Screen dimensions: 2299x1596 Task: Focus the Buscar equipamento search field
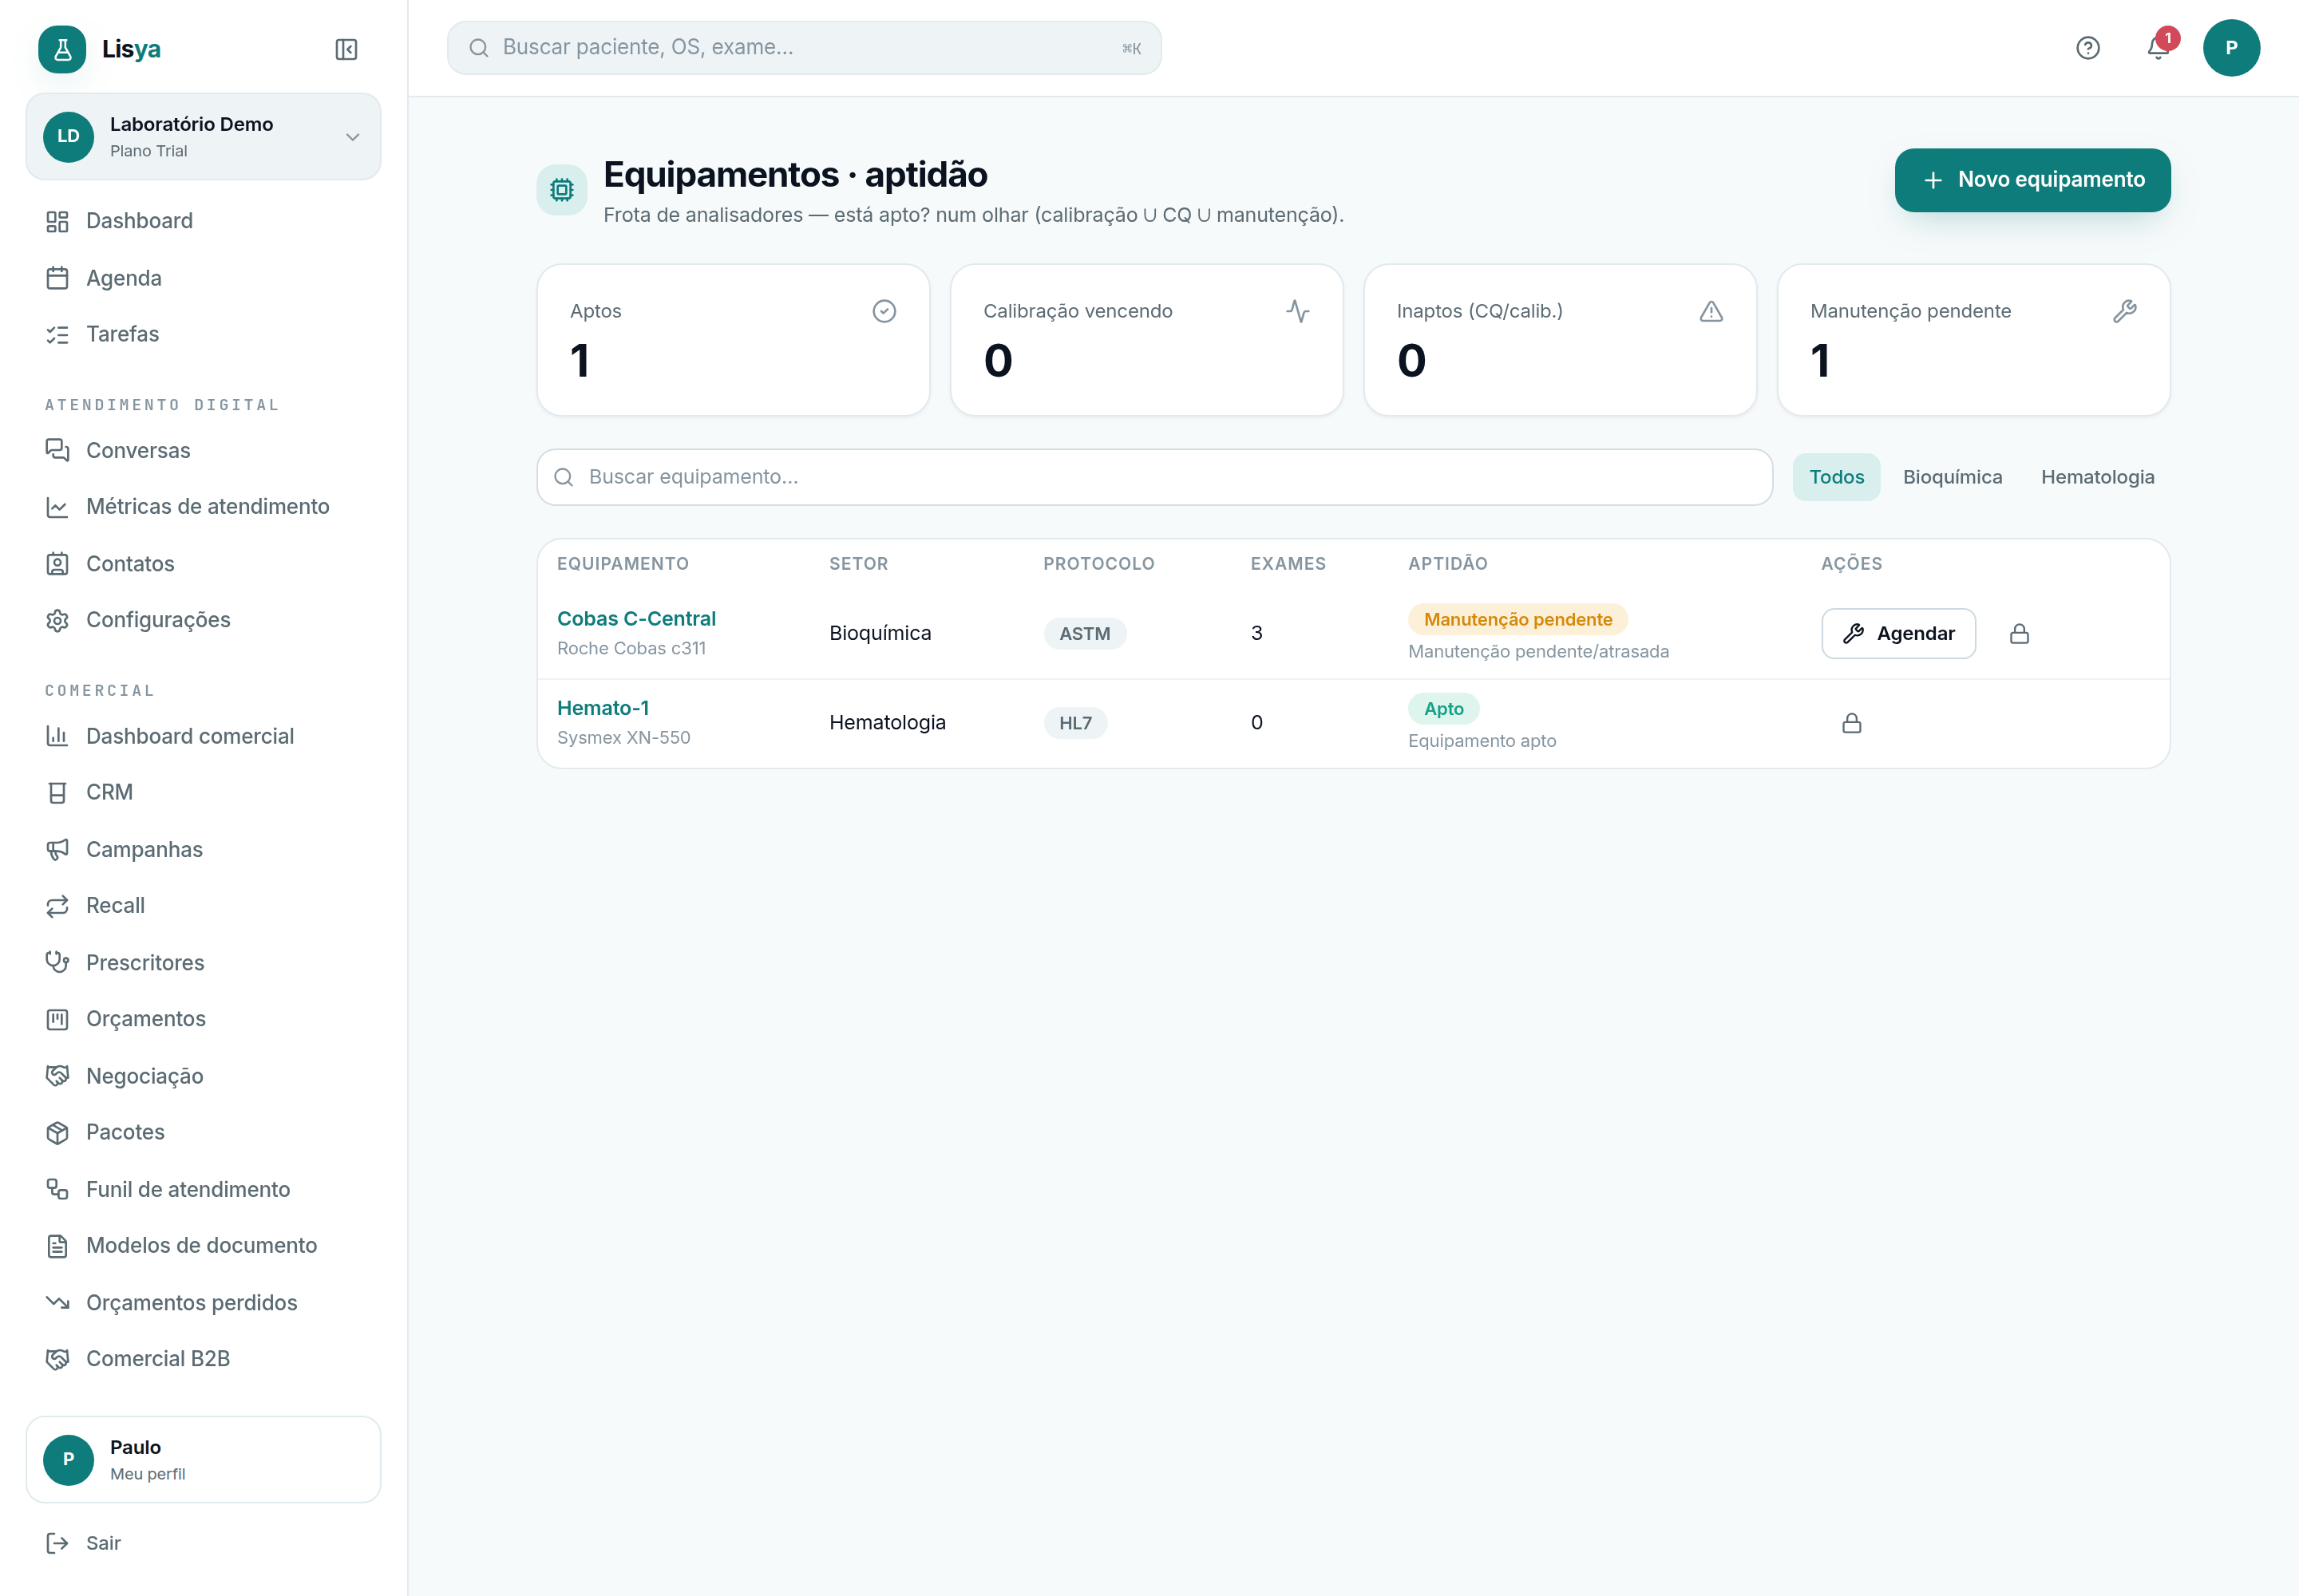pyautogui.click(x=1154, y=477)
